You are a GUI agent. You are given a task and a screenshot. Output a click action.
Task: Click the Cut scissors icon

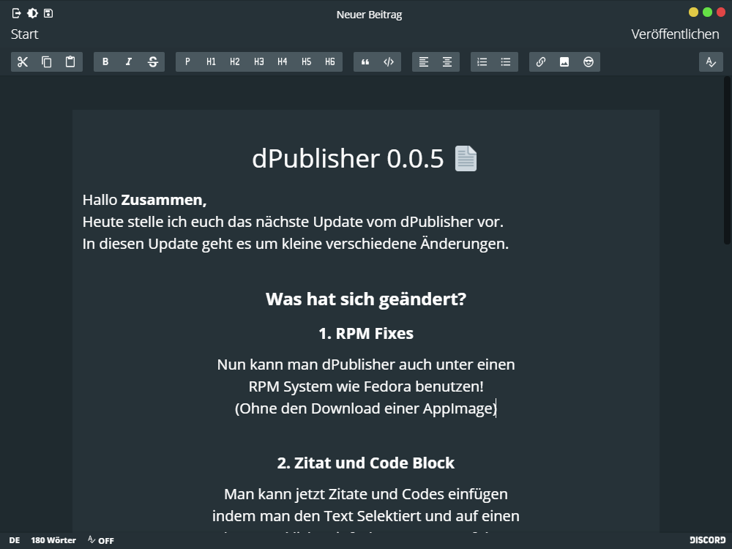tap(23, 62)
